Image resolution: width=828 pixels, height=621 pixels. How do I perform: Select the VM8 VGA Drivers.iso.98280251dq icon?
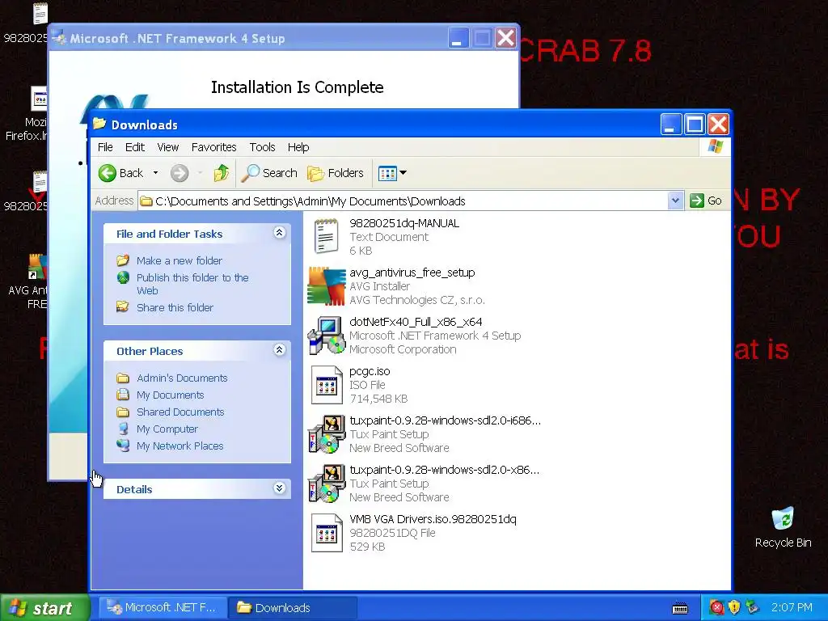327,533
